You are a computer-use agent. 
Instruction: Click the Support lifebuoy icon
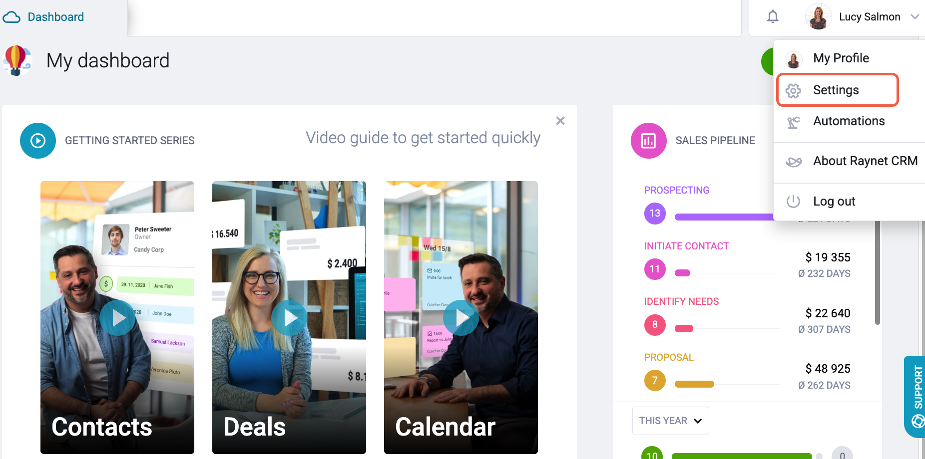(918, 422)
